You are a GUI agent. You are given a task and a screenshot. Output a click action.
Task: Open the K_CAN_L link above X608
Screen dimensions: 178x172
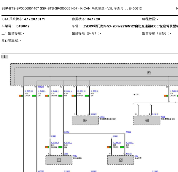click(68, 143)
